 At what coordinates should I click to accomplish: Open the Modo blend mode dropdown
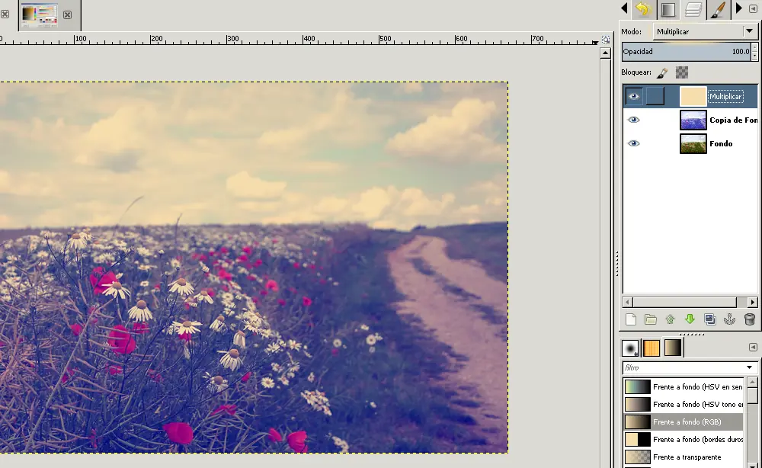tap(748, 31)
